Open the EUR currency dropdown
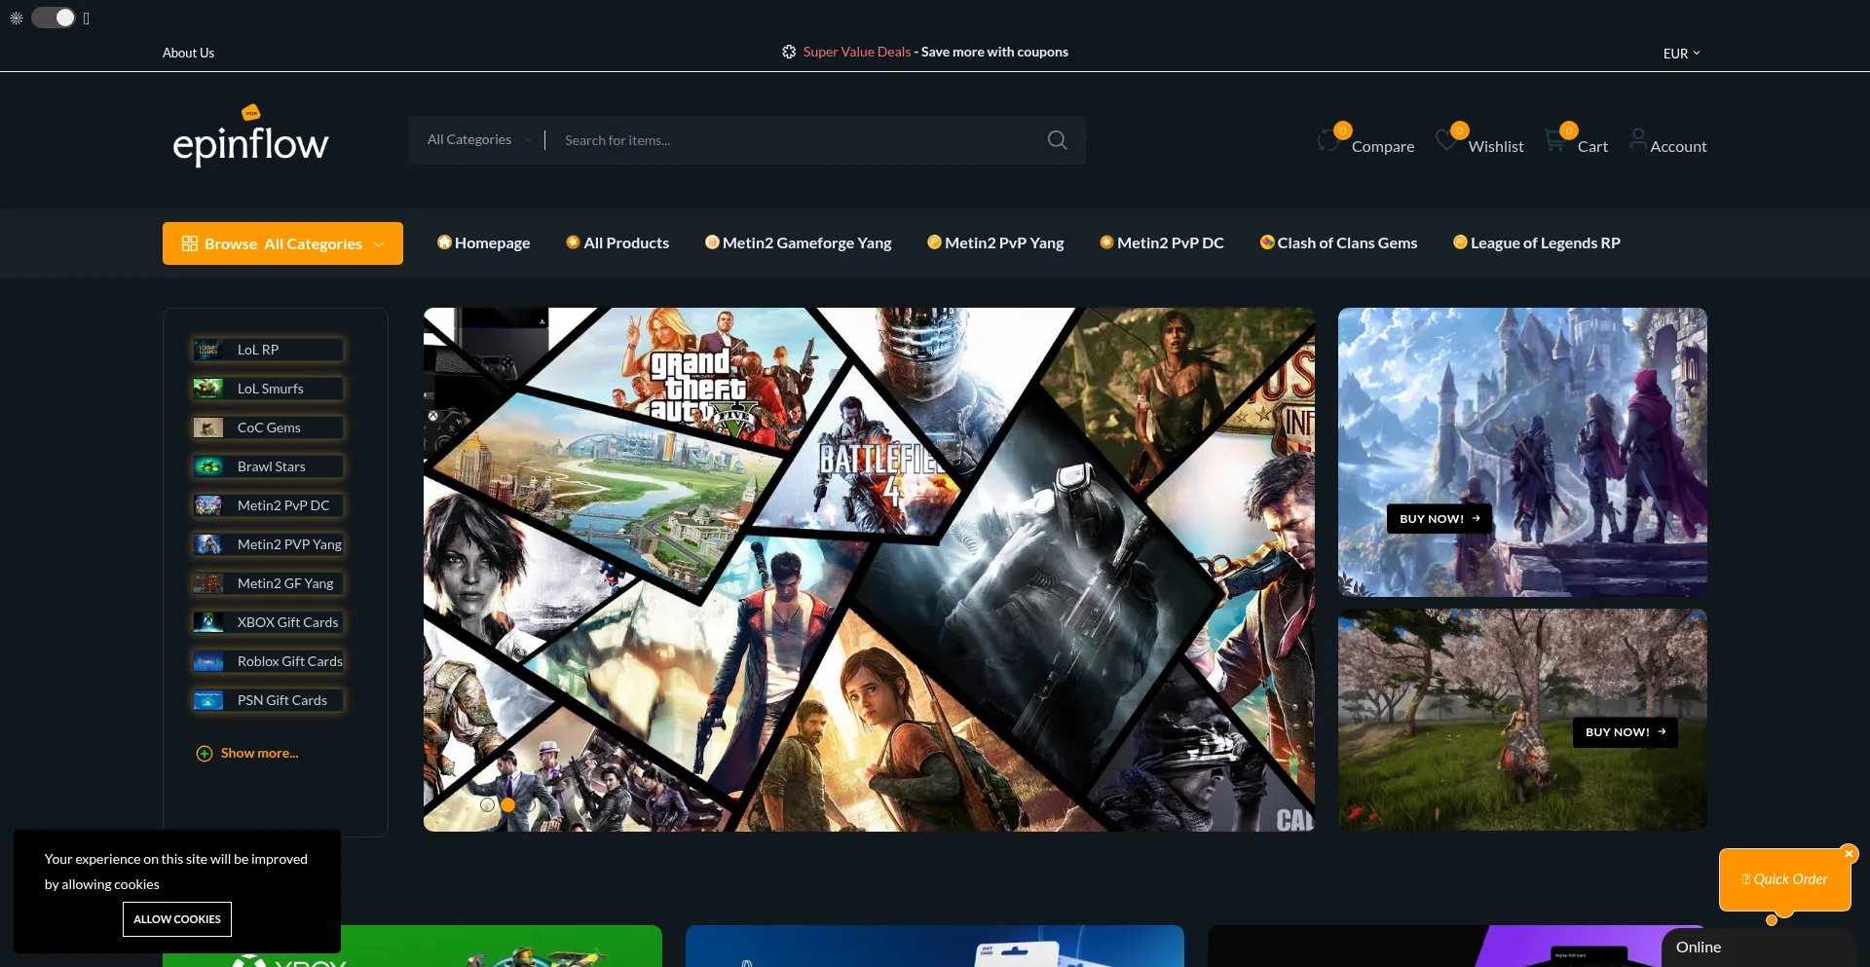This screenshot has height=967, width=1870. tap(1682, 54)
